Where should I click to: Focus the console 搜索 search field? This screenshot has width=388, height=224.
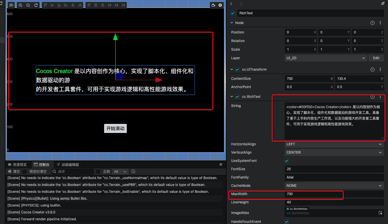click(x=73, y=172)
